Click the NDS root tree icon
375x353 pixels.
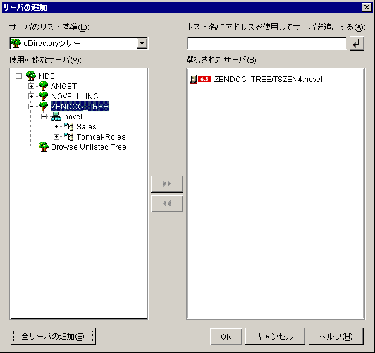coord(31,76)
